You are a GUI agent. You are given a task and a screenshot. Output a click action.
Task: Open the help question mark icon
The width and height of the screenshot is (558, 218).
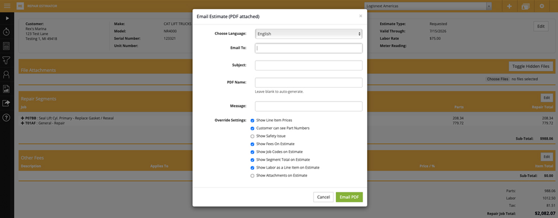click(6, 118)
